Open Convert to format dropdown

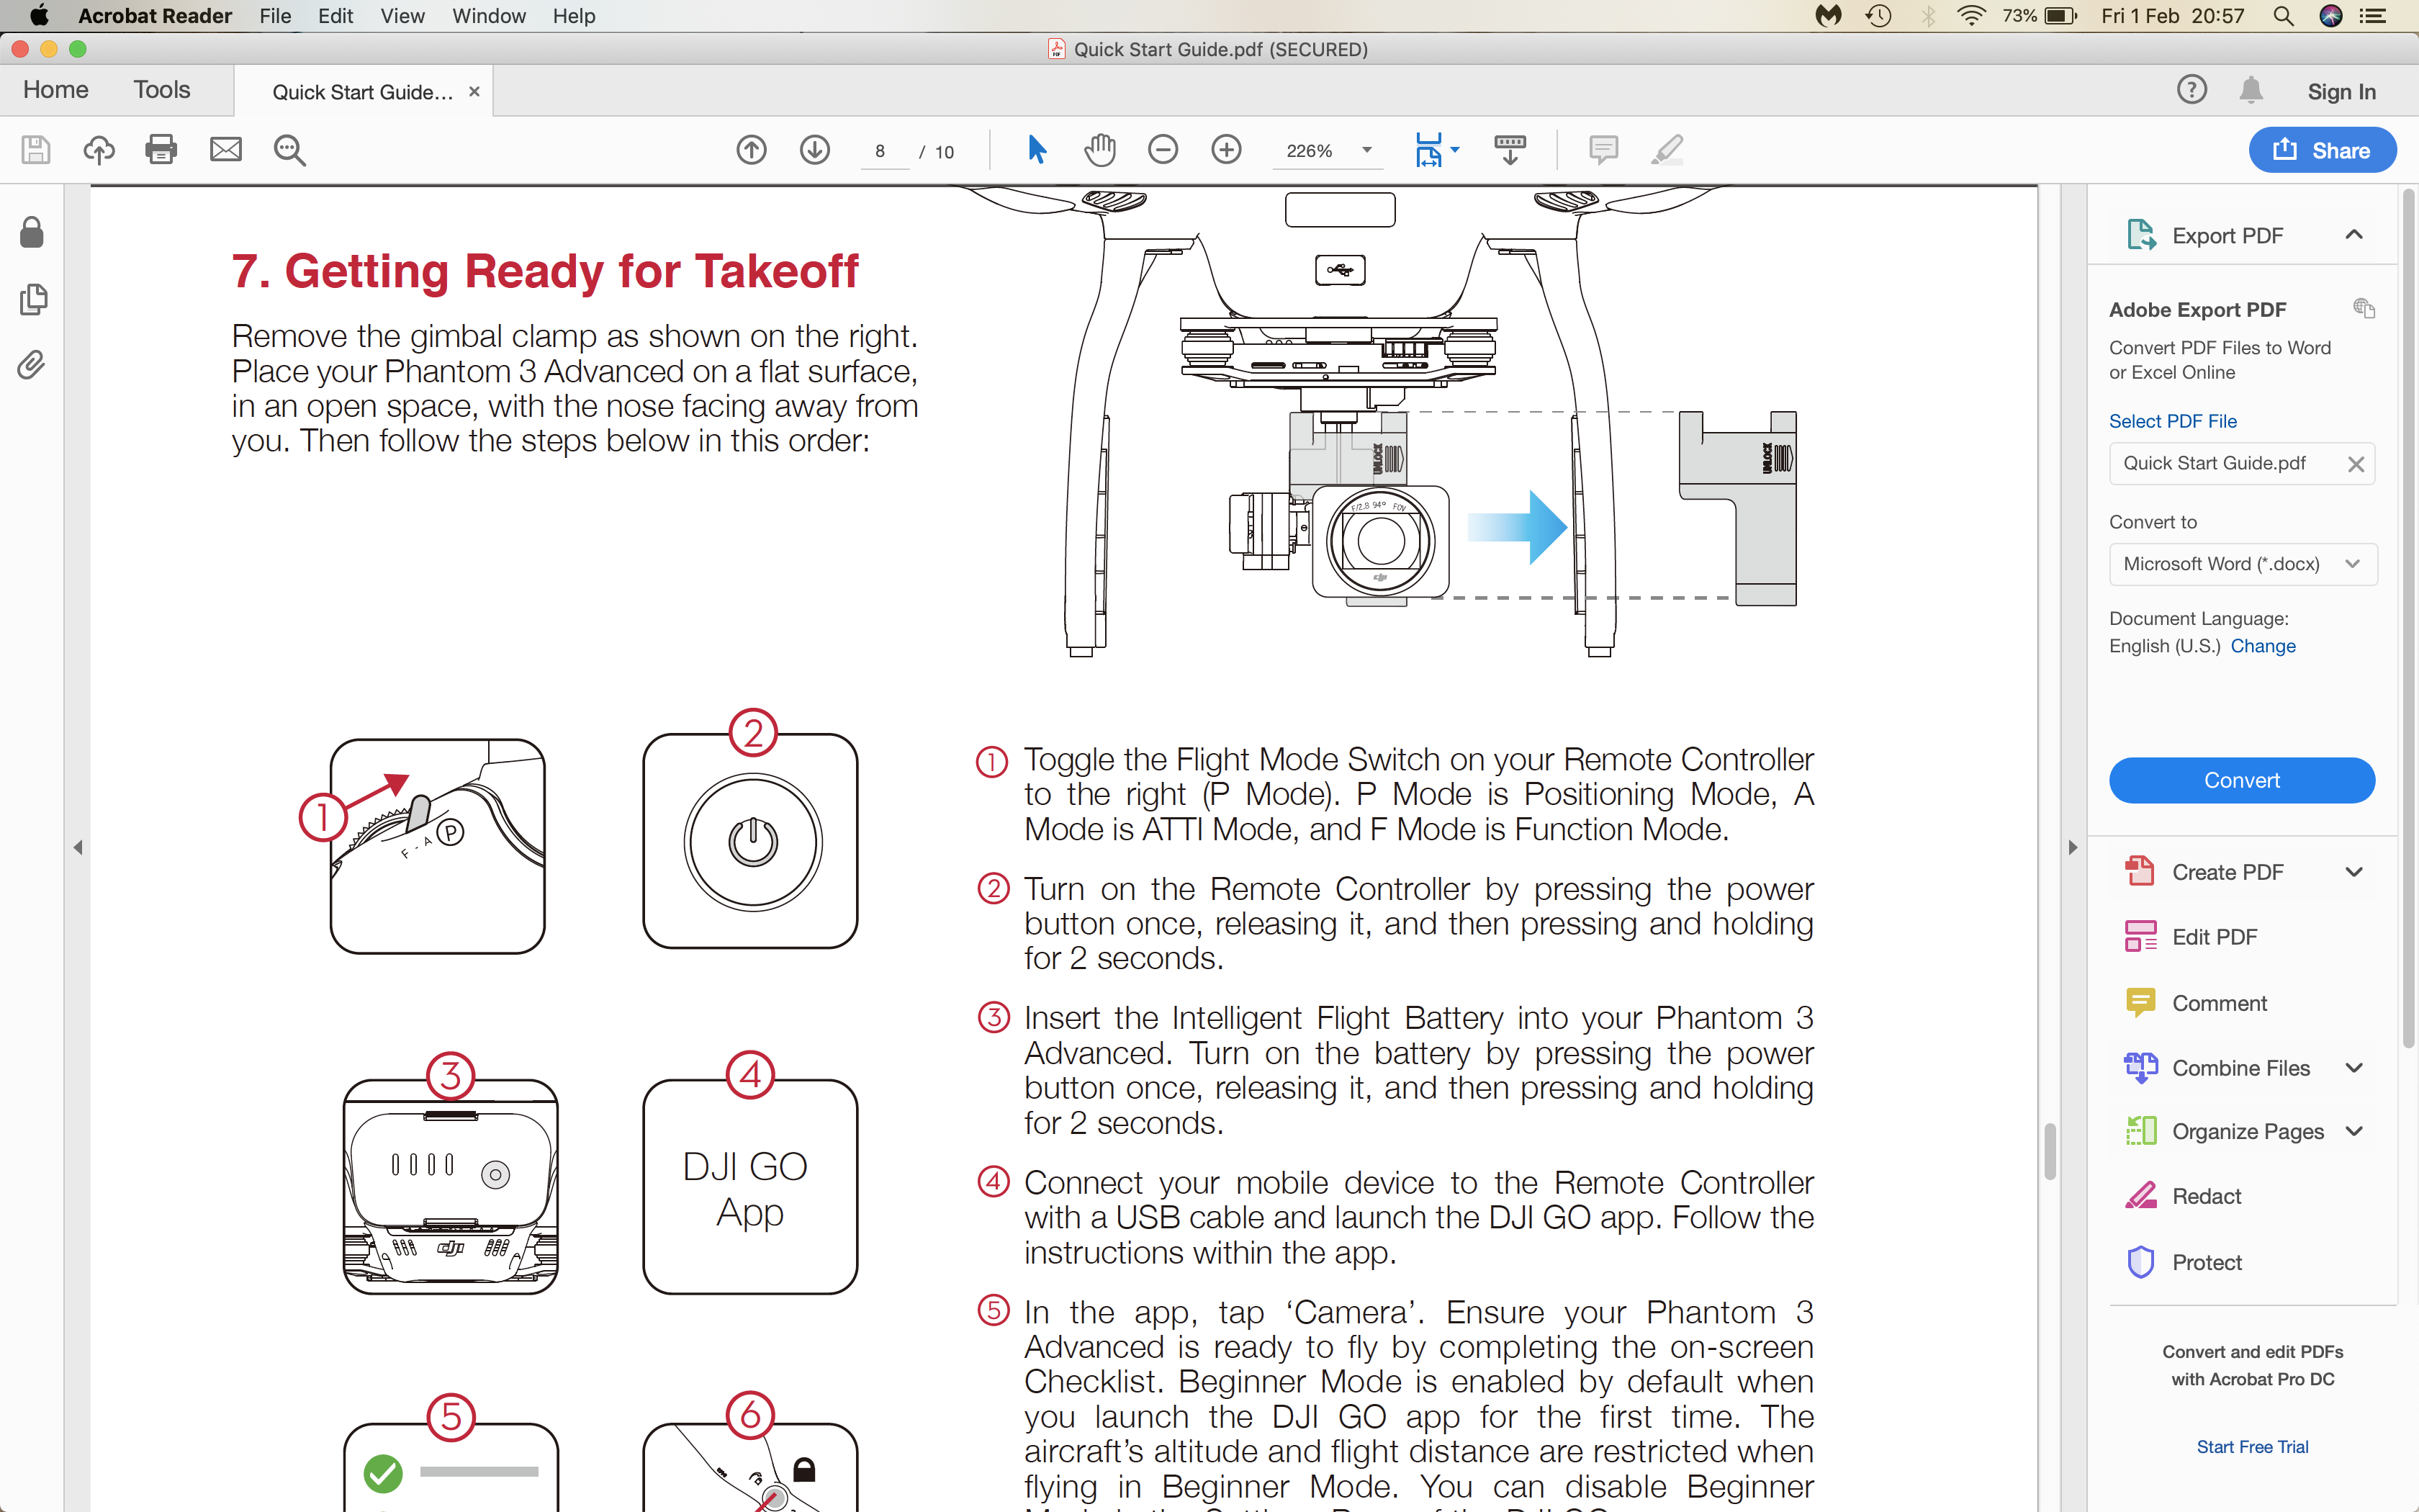pyautogui.click(x=2242, y=564)
